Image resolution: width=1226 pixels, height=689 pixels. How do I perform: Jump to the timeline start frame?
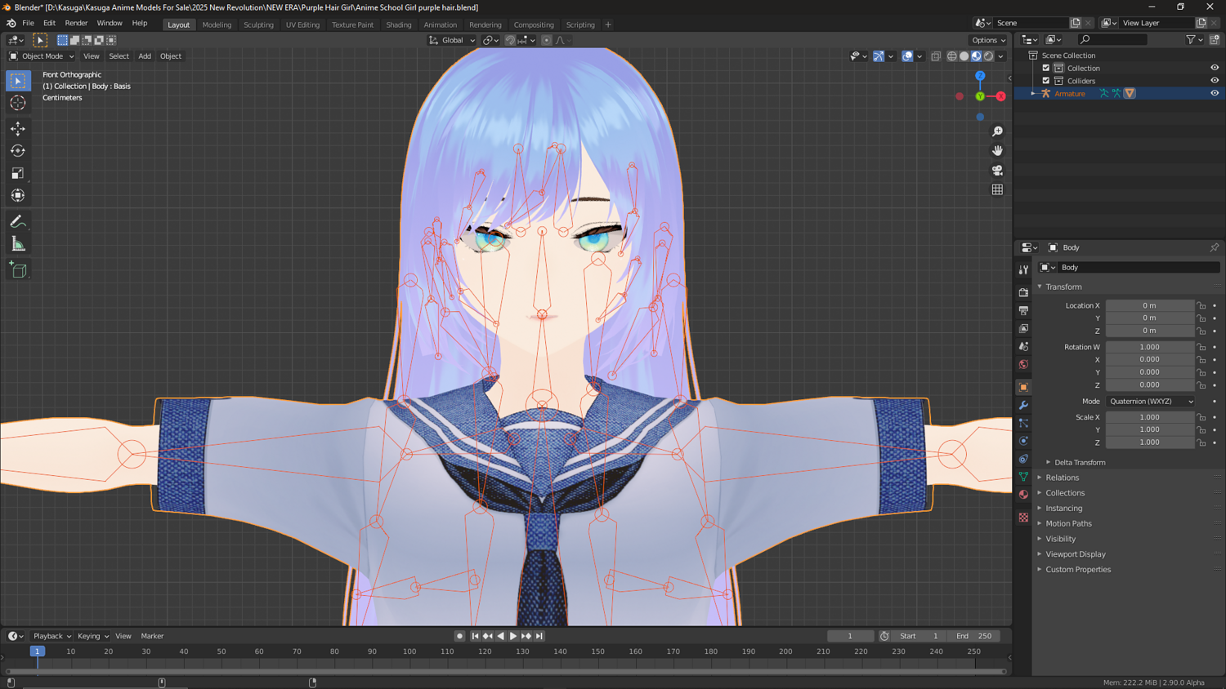pos(475,636)
